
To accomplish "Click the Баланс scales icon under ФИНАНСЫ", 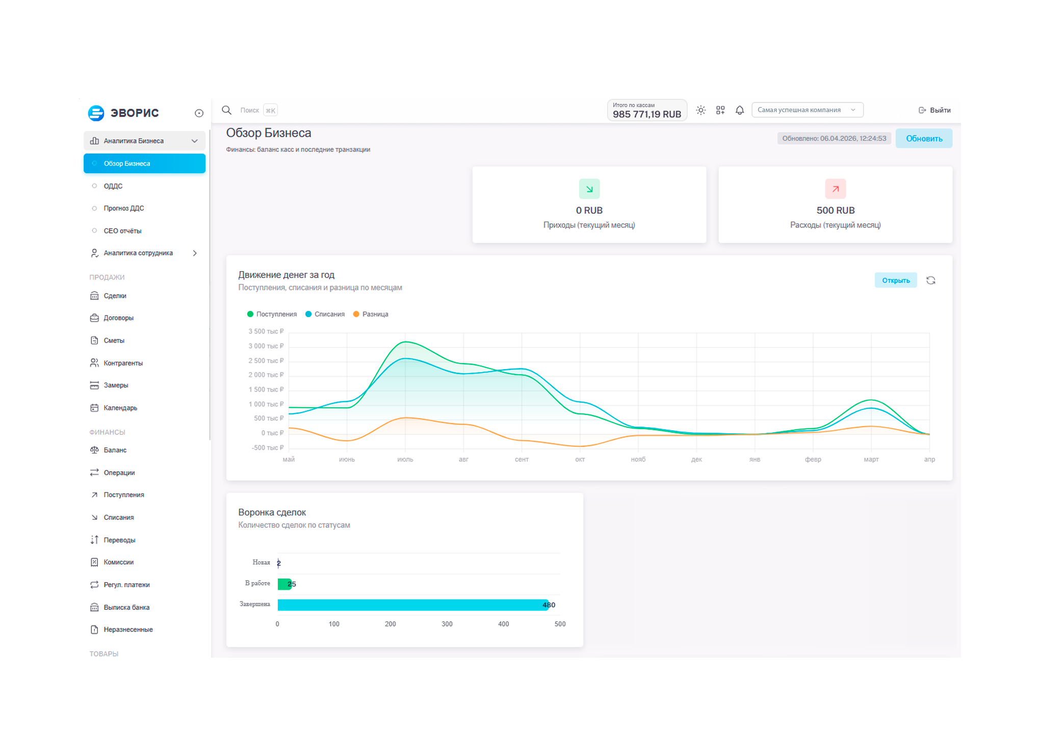I will pos(94,450).
